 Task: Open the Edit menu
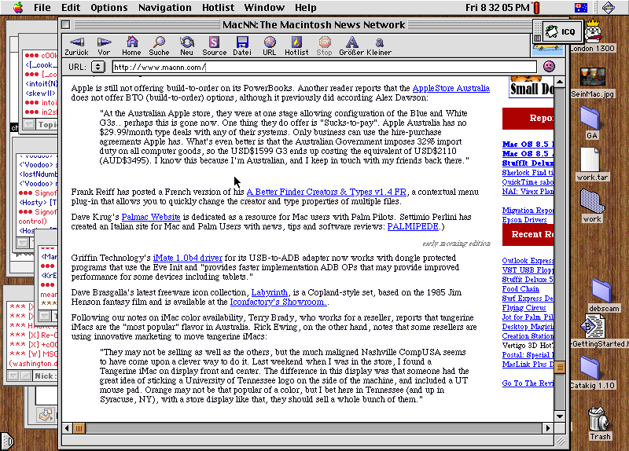click(71, 8)
